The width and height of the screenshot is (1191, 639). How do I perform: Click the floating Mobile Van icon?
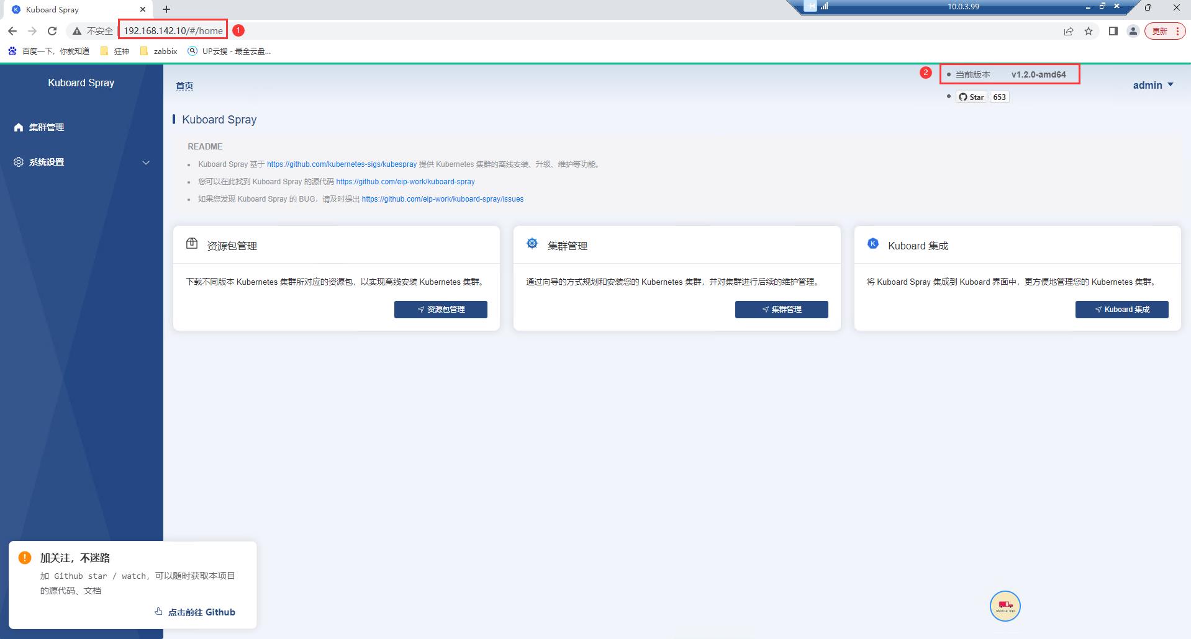pyautogui.click(x=1005, y=606)
